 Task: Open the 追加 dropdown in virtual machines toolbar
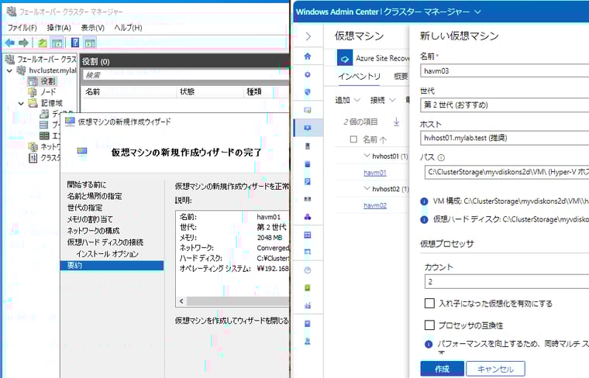pos(347,100)
